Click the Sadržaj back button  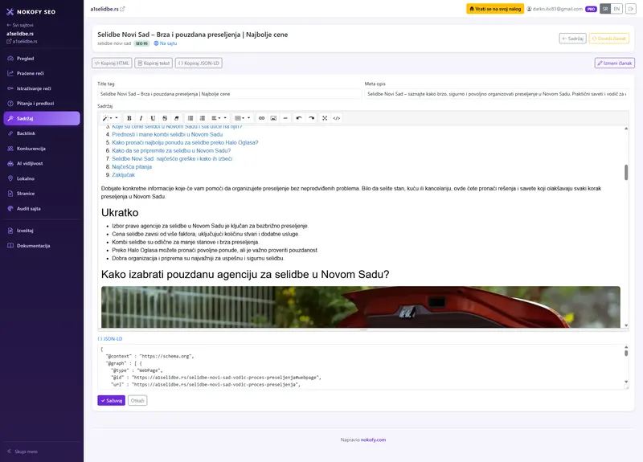coord(572,39)
